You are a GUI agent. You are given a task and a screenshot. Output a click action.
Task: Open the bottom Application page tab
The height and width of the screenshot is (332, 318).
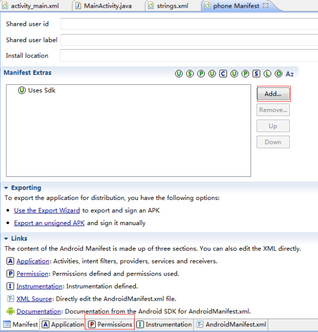[63, 324]
